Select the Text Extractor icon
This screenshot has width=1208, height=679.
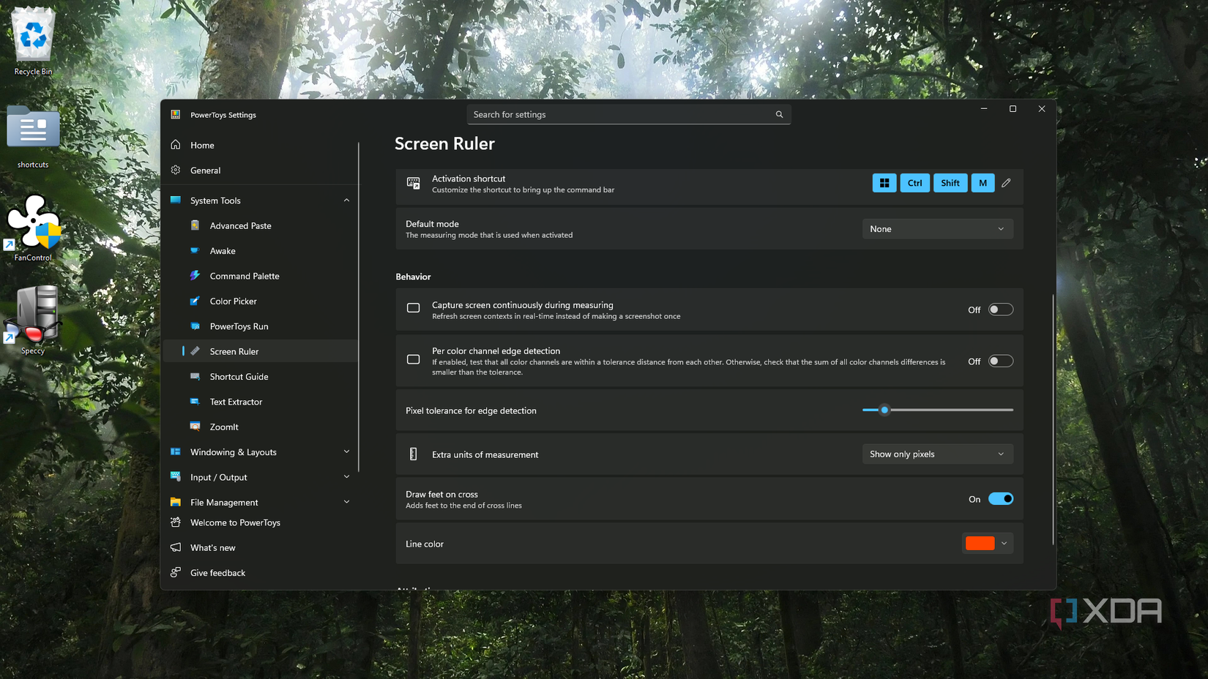pos(195,402)
